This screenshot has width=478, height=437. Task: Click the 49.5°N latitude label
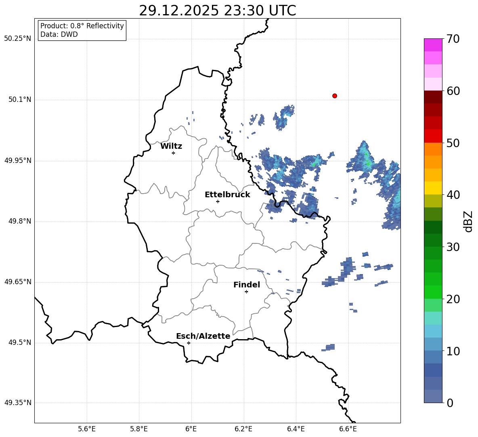20,342
